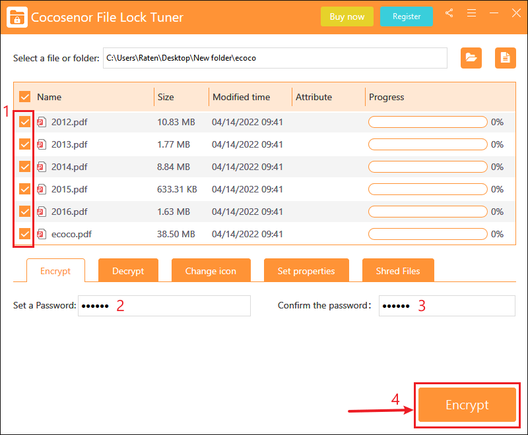Close the File Lock Tuner window
The image size is (528, 435).
coord(516,13)
